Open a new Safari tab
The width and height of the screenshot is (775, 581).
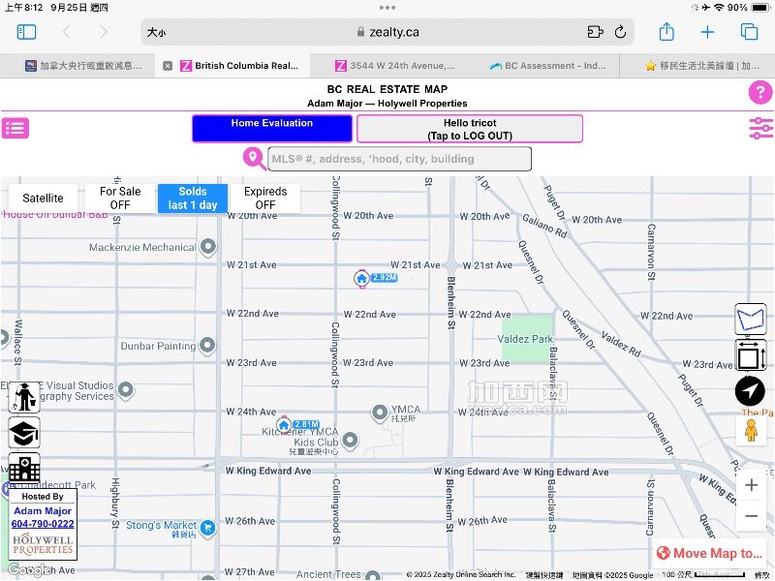pos(707,32)
